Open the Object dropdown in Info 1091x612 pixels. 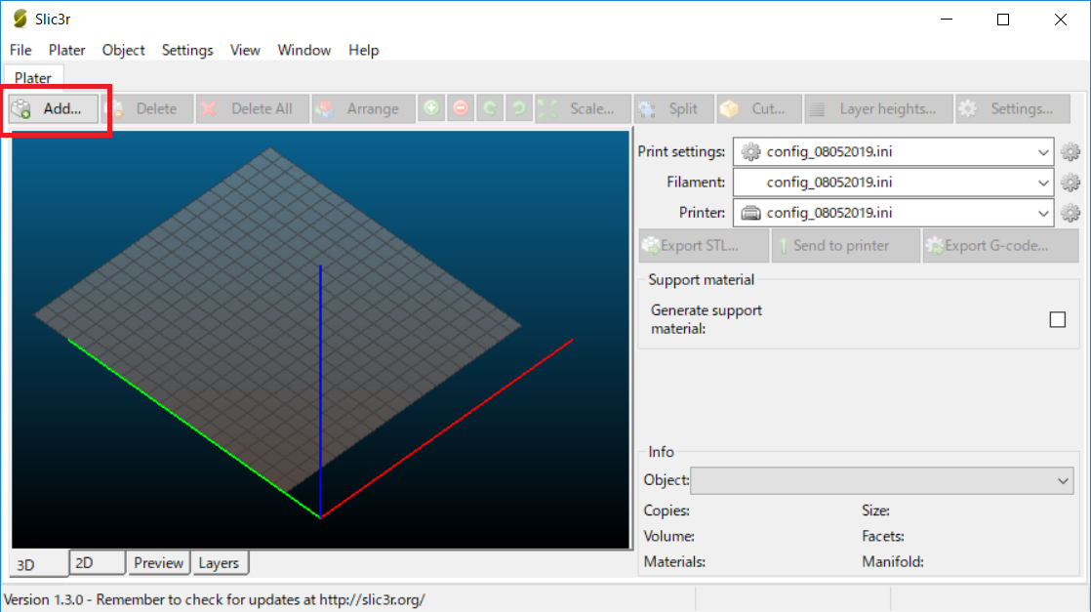[881, 480]
